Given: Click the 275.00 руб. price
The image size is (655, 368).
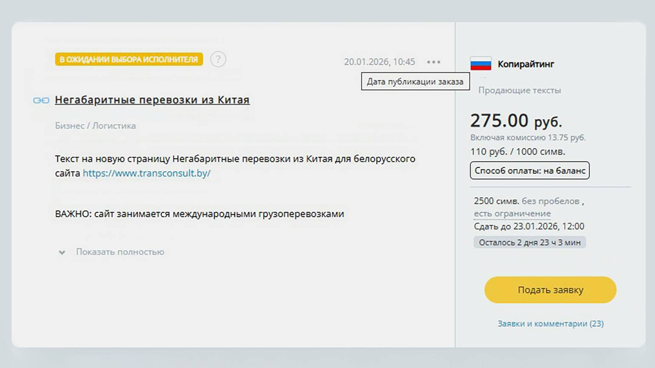Looking at the screenshot, I should tap(515, 121).
